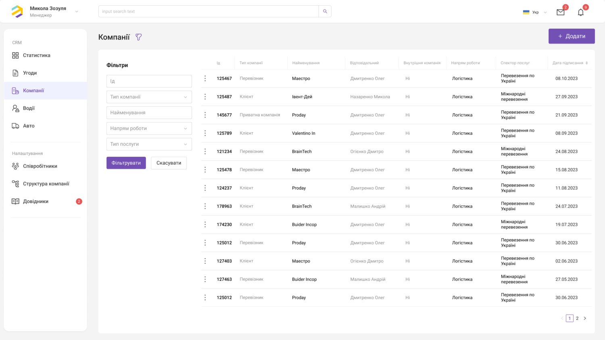This screenshot has height=340, width=605.
Task: Select Компанії in the sidebar
Action: tap(45, 91)
